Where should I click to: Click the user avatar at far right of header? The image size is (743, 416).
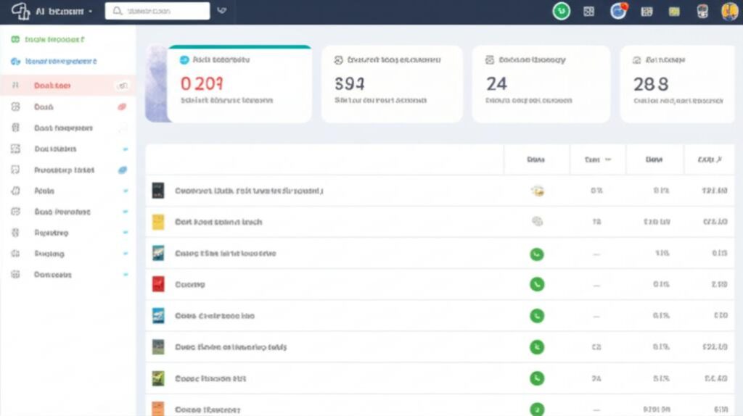729,11
